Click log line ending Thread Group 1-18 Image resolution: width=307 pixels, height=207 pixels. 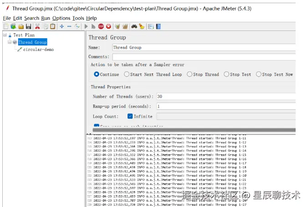point(170,167)
